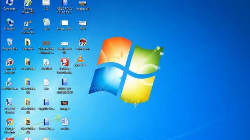
Task: Select the New folder (4) icon
Action: click(28, 126)
